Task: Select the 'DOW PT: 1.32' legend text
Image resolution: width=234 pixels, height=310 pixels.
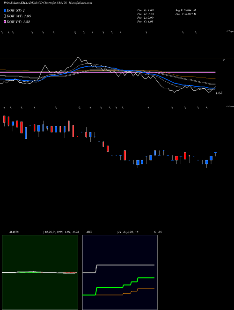Action: click(x=18, y=22)
